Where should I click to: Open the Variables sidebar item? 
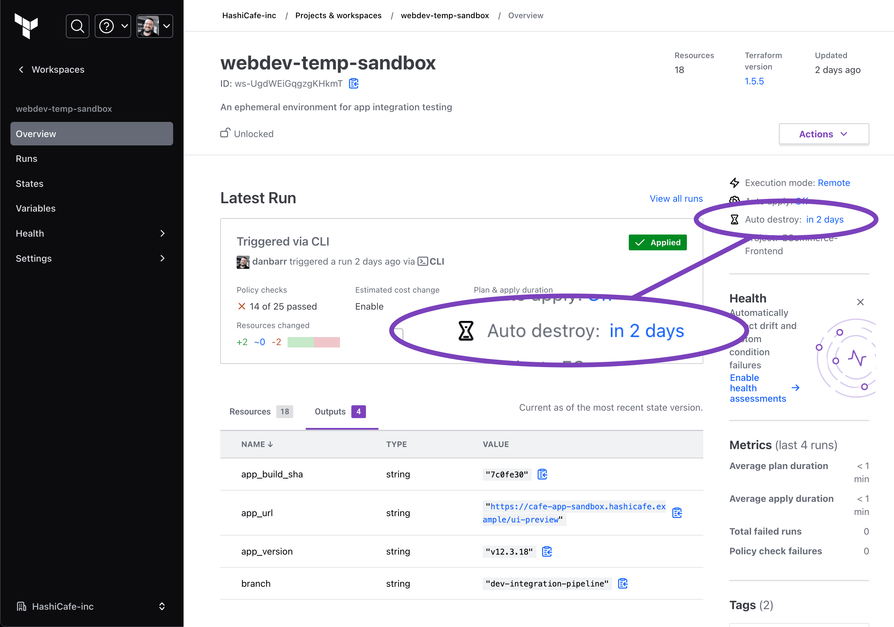pos(35,208)
